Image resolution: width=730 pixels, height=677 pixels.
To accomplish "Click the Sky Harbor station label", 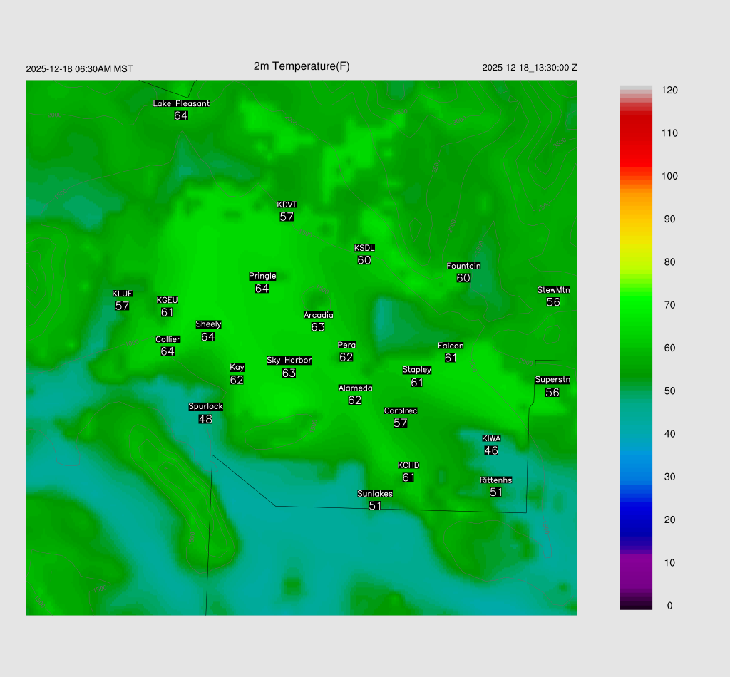I will pyautogui.click(x=289, y=361).
